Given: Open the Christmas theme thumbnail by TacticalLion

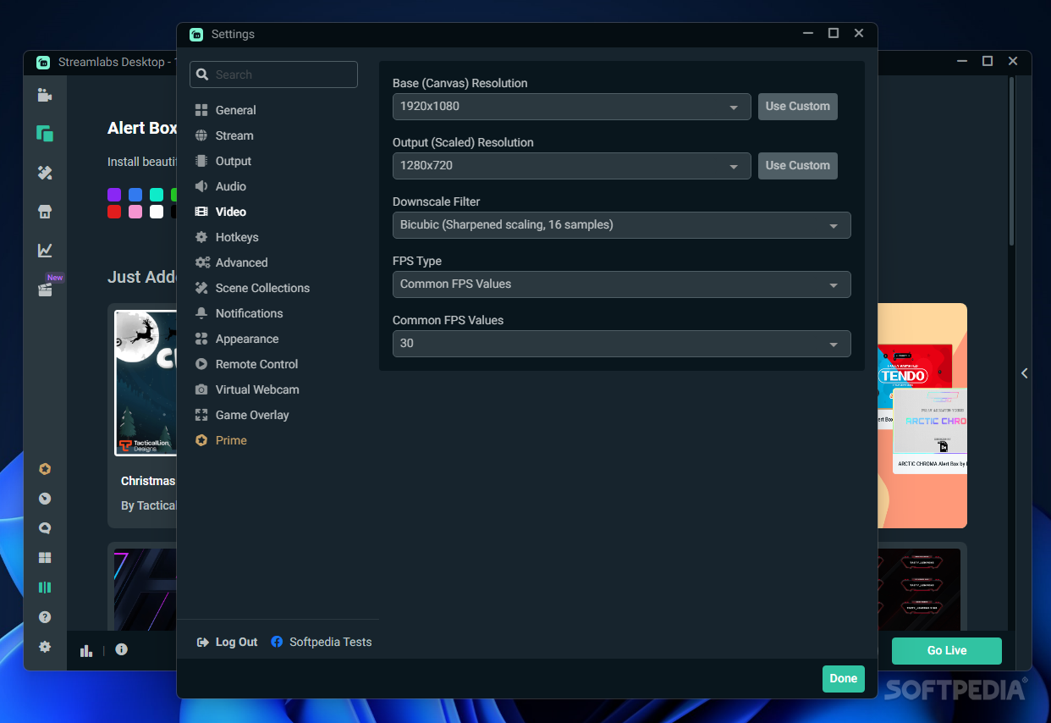Looking at the screenshot, I should tap(146, 384).
